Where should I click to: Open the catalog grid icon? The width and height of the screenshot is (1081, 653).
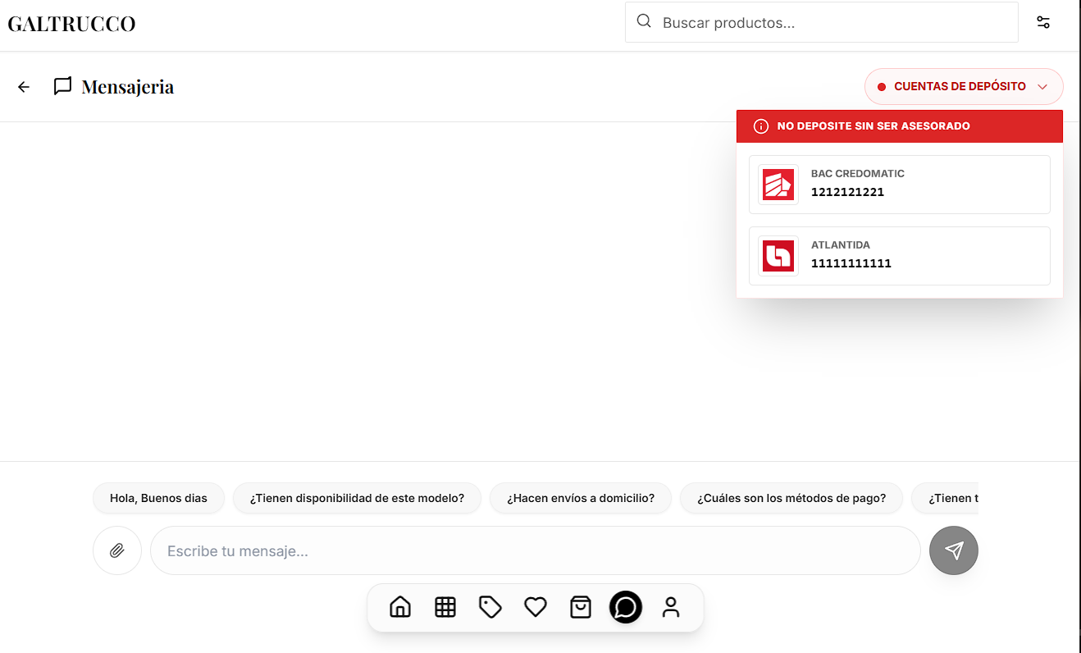[x=445, y=607]
